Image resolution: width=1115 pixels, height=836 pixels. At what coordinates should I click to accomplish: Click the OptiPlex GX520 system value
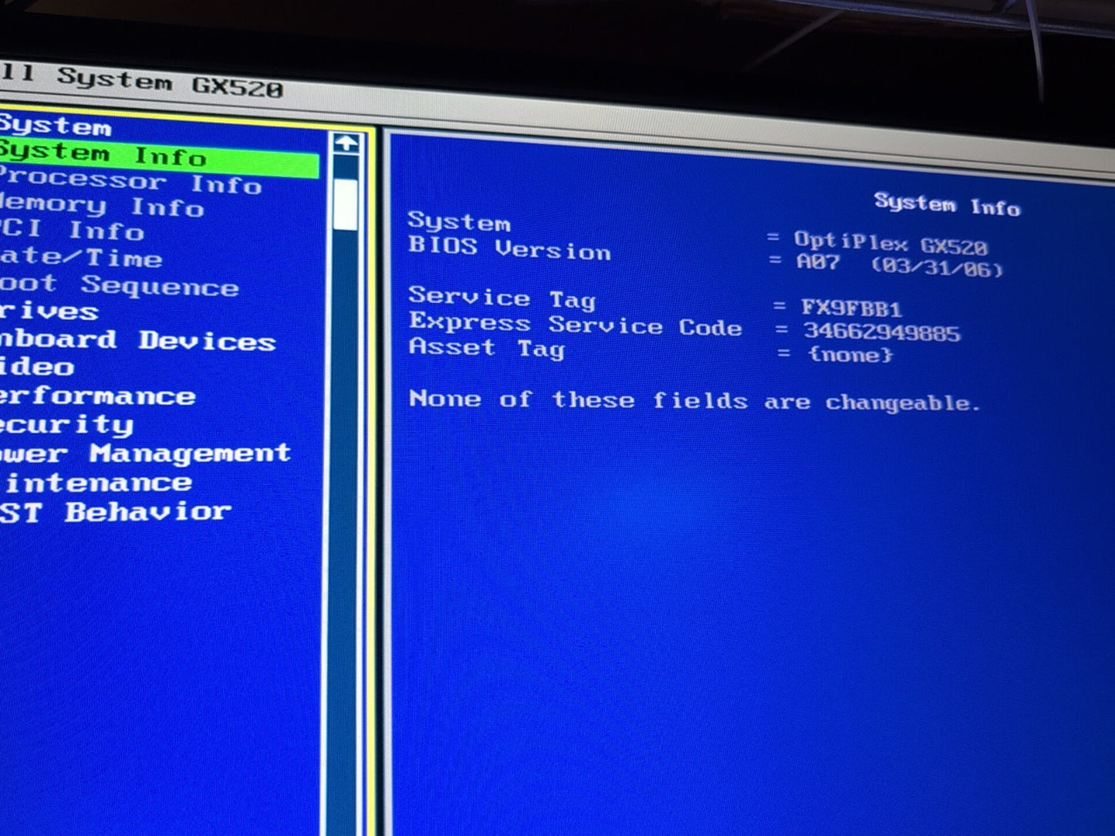[891, 244]
